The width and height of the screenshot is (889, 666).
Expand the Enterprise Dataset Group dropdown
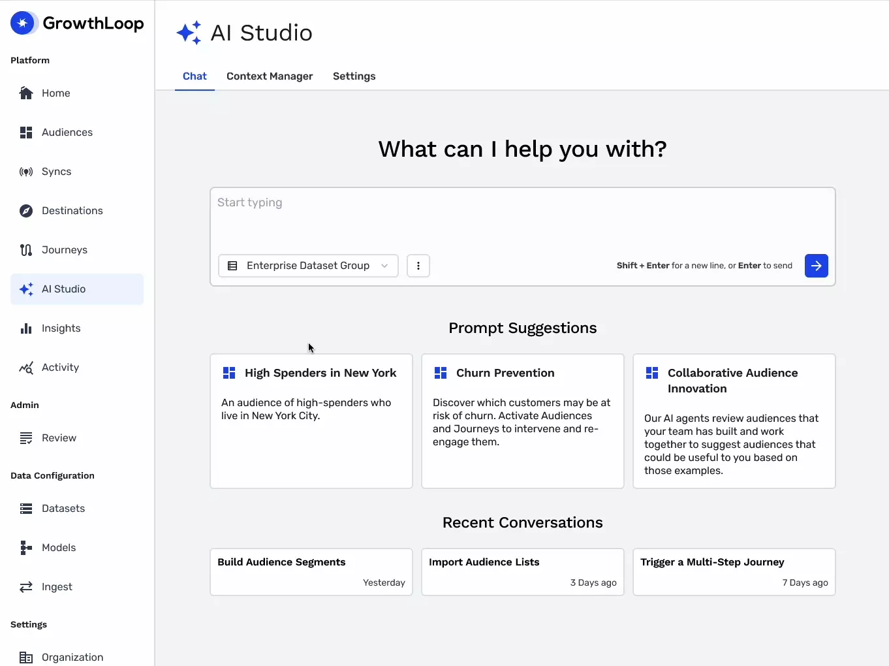tap(308, 266)
